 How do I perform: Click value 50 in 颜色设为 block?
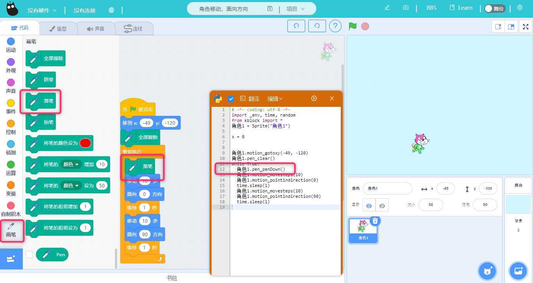102,186
